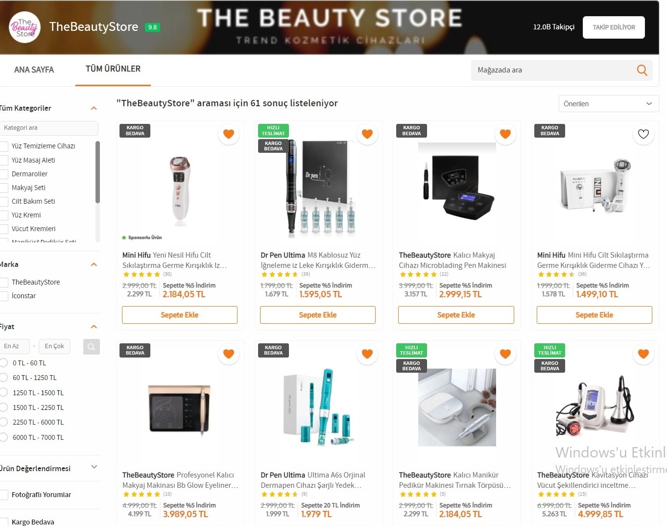This screenshot has height=526, width=667.
Task: Check the Dermaroller category checkbox
Action: pos(4,174)
